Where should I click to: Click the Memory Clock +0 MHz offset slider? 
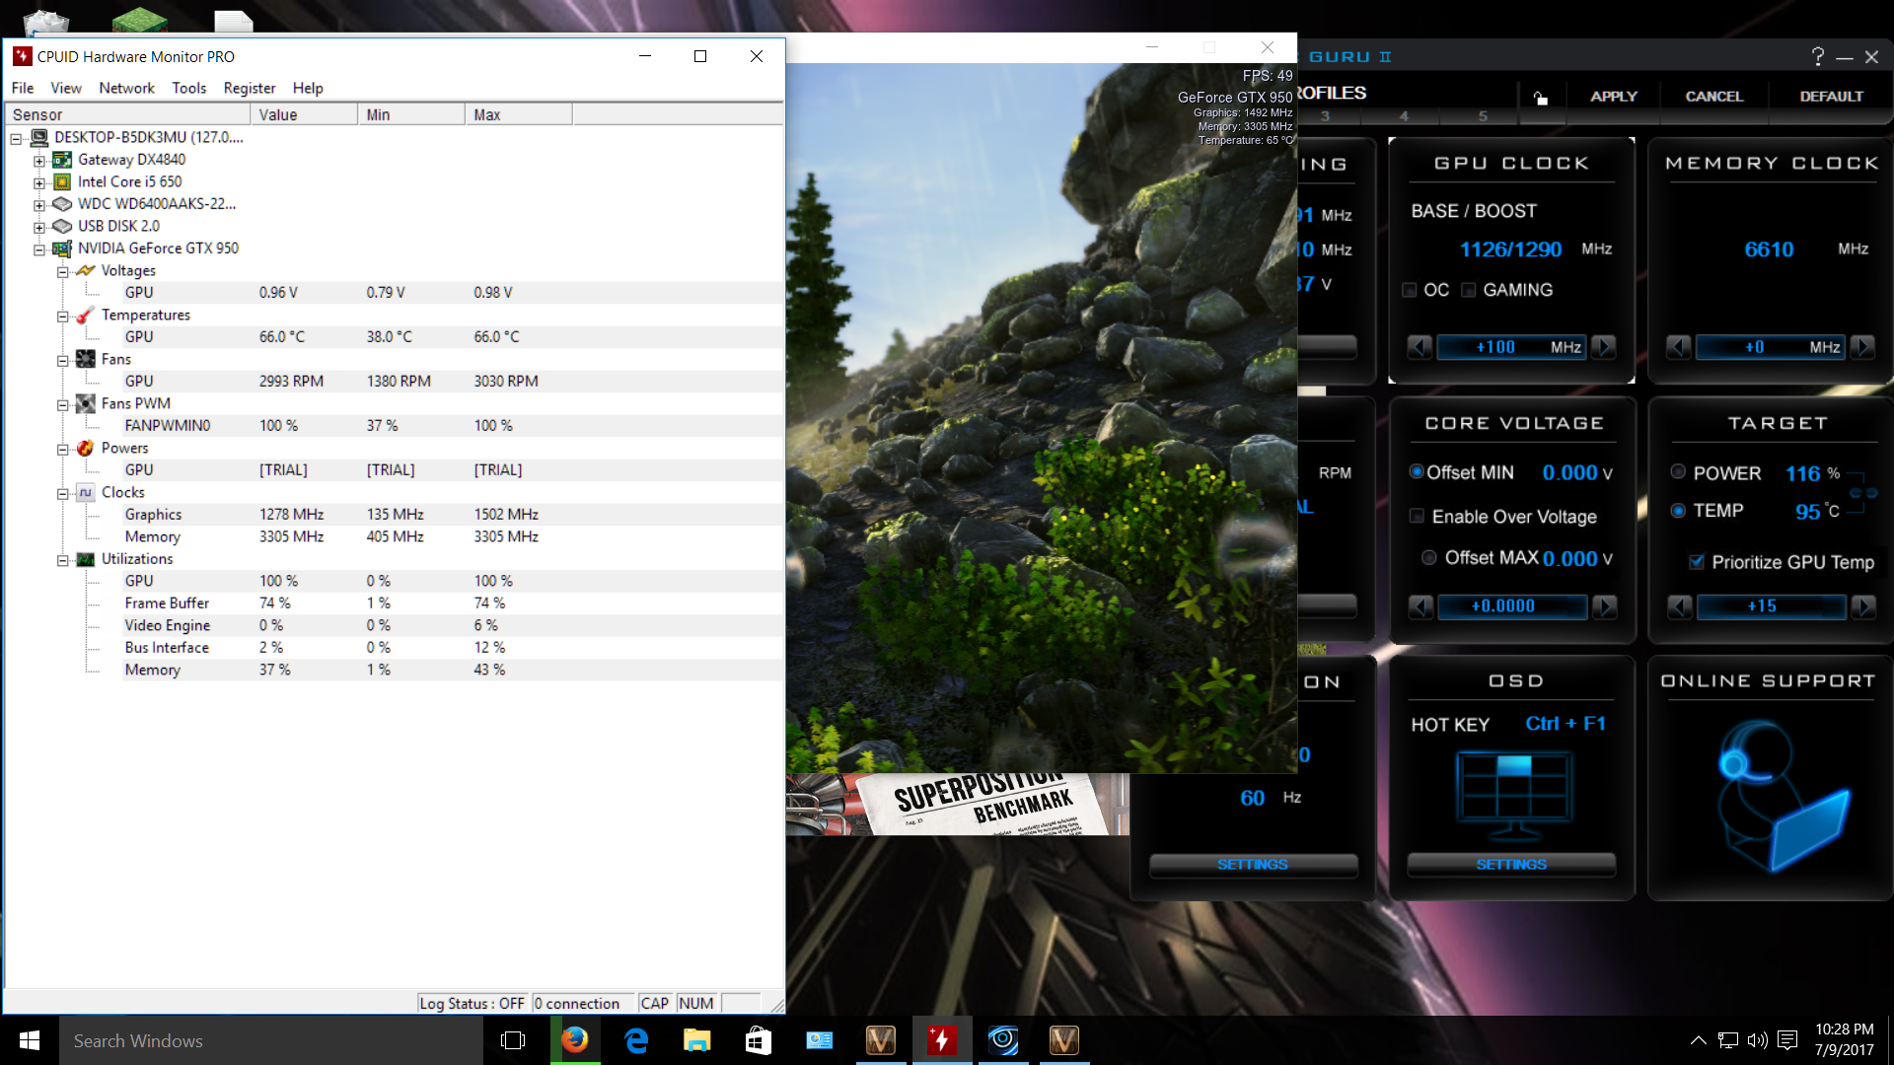pyautogui.click(x=1771, y=347)
